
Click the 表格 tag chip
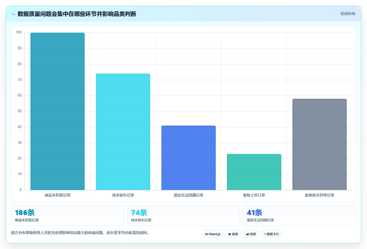233,234
